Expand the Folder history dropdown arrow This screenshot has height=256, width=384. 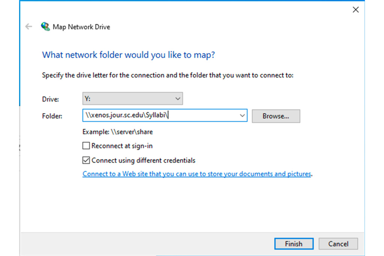[242, 116]
